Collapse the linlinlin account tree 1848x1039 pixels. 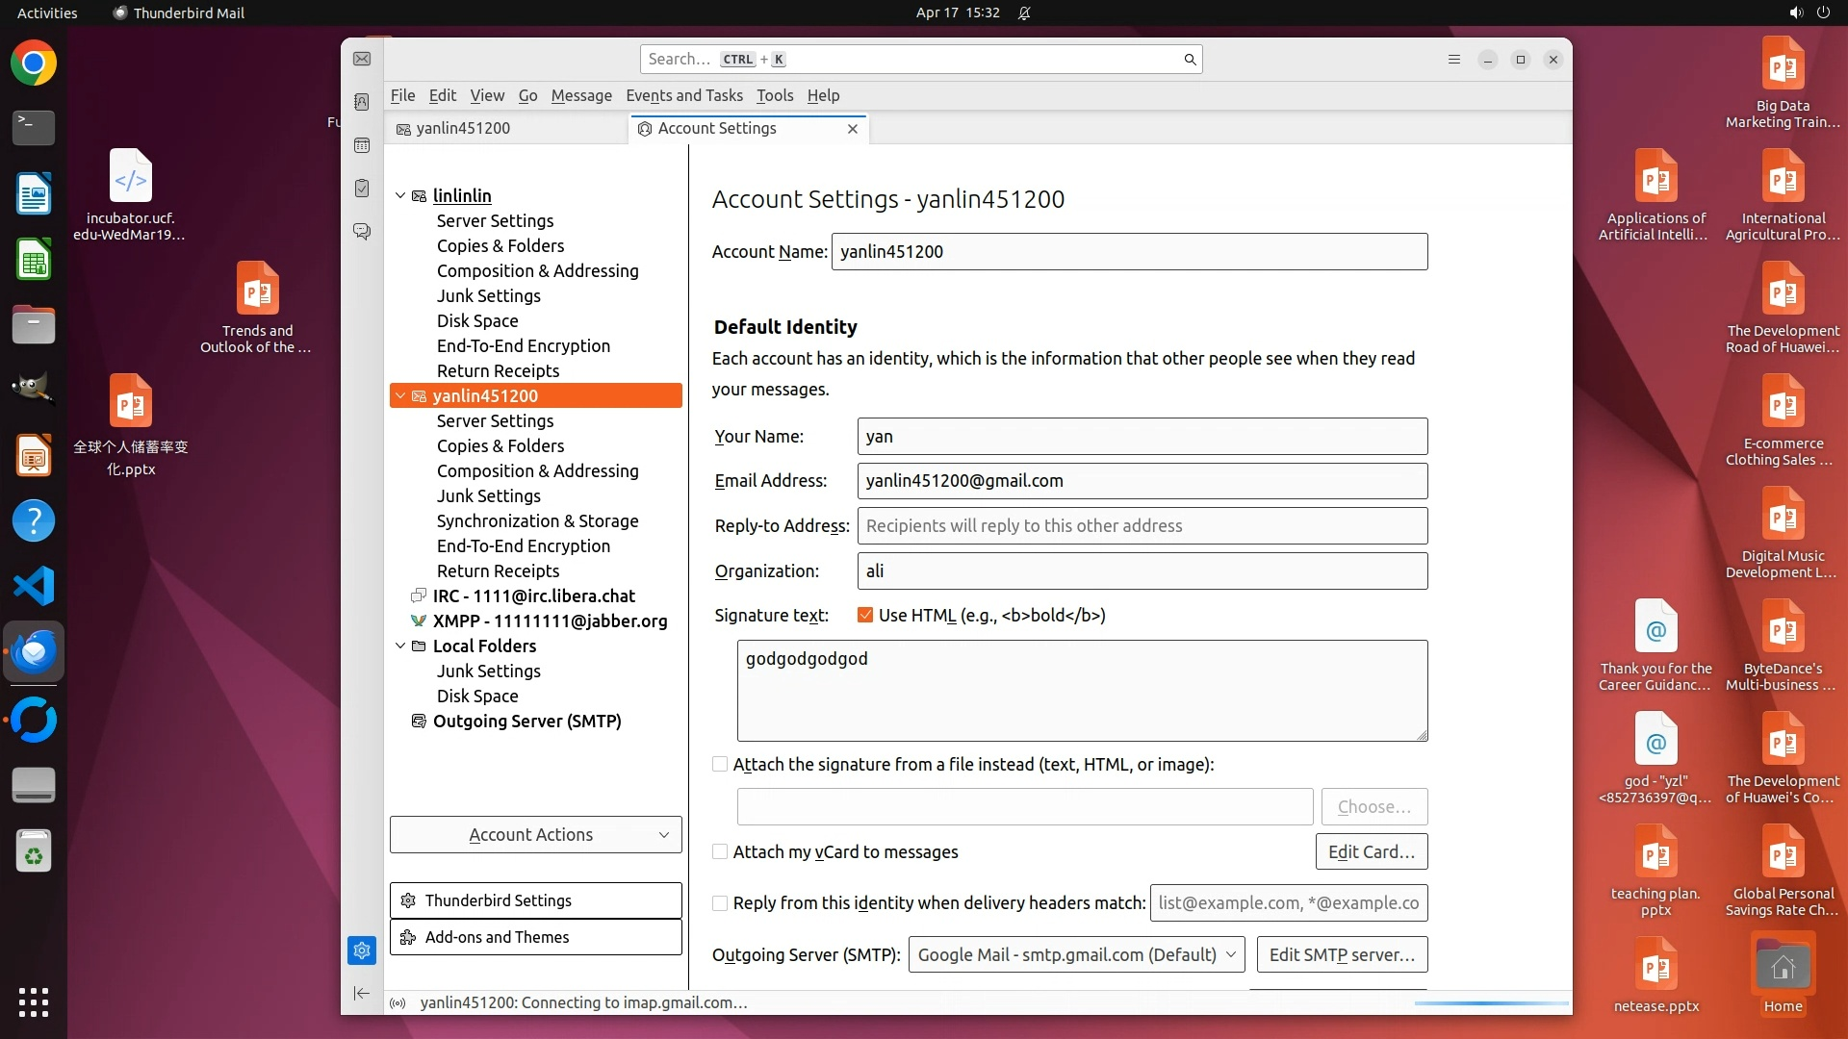pos(400,195)
